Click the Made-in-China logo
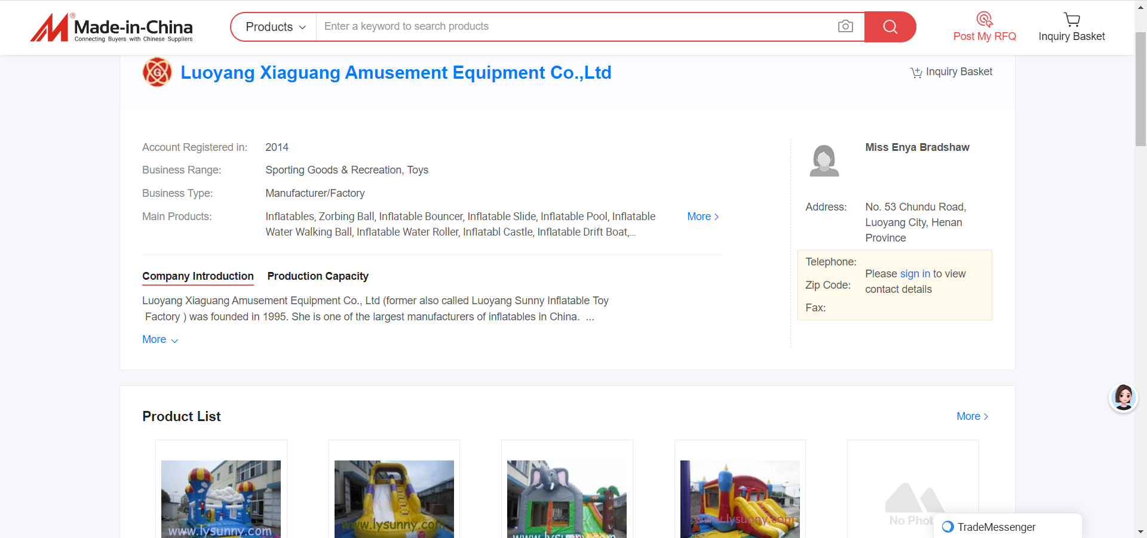 pyautogui.click(x=112, y=27)
